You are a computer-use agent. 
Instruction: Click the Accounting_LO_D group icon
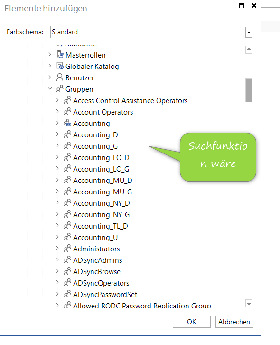[x=67, y=157]
